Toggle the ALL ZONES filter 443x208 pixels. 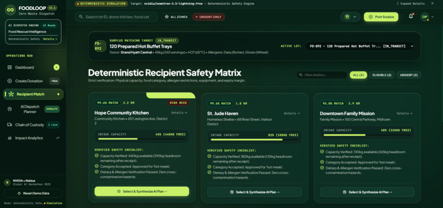(x=176, y=17)
